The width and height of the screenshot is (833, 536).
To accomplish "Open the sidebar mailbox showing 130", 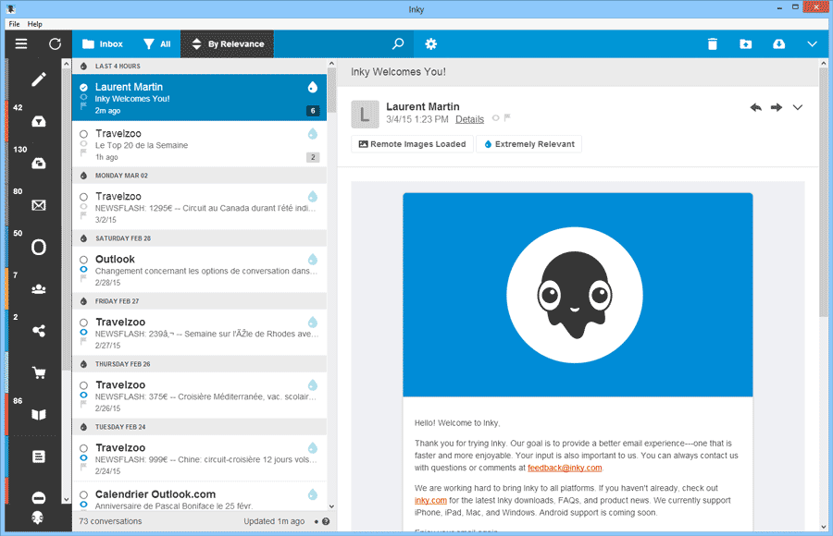I will pos(39,164).
